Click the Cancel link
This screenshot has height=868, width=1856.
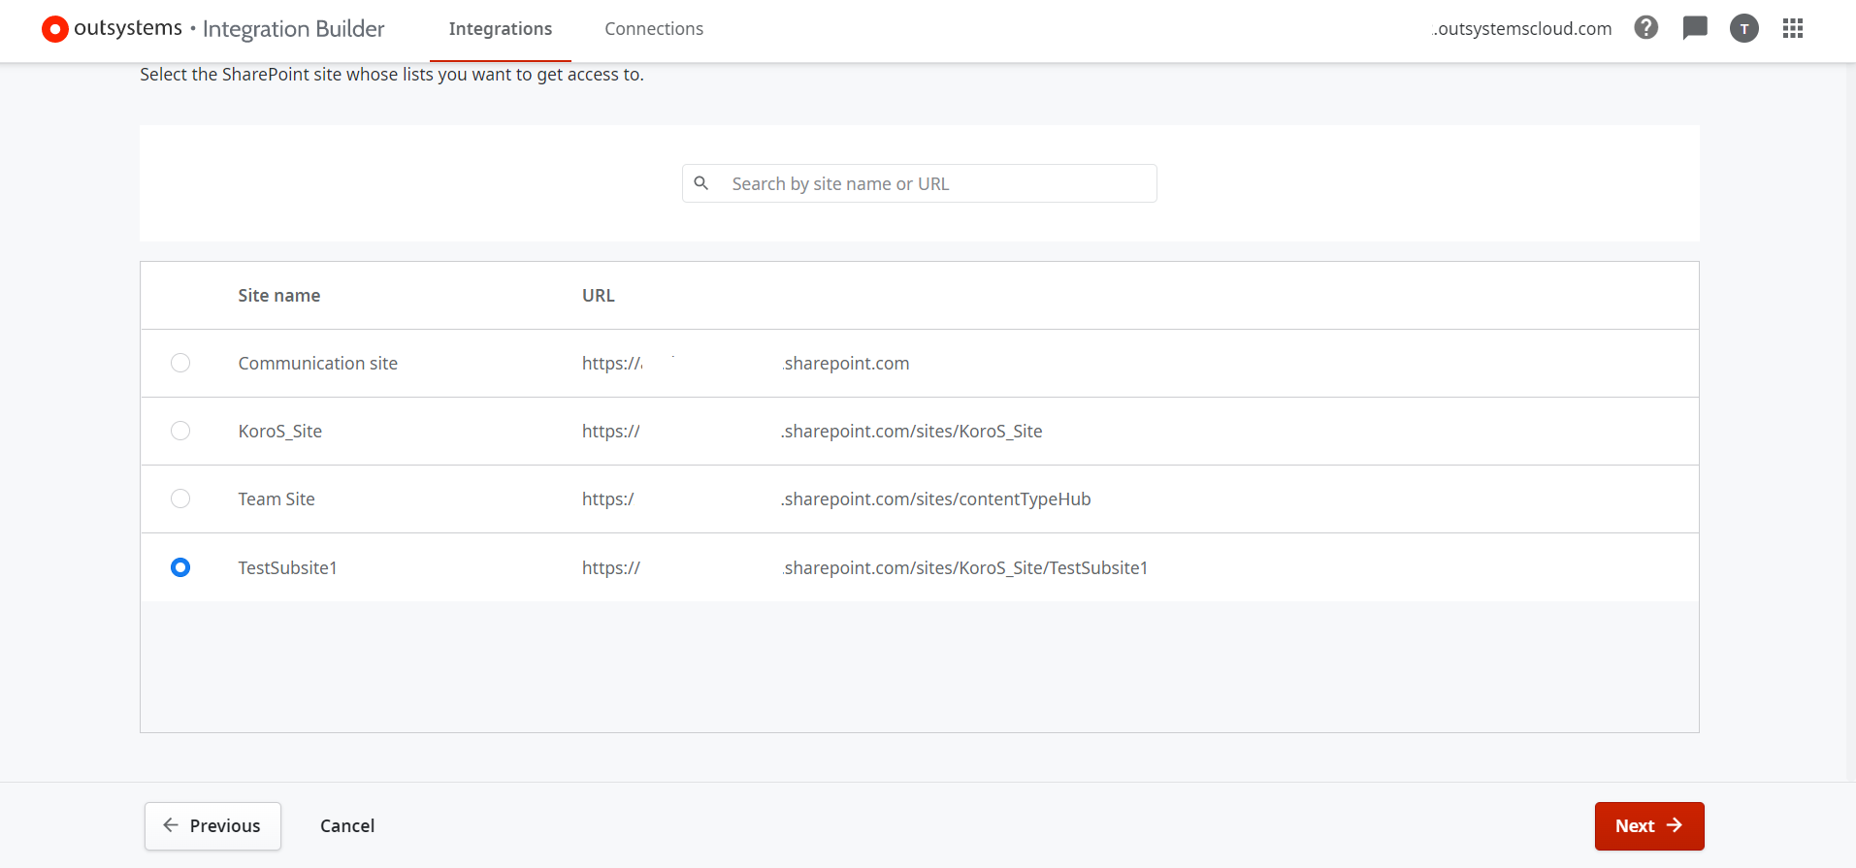tap(347, 826)
